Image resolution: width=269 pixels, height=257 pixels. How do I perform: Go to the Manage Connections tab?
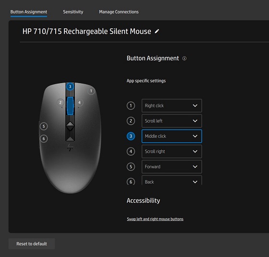[119, 12]
